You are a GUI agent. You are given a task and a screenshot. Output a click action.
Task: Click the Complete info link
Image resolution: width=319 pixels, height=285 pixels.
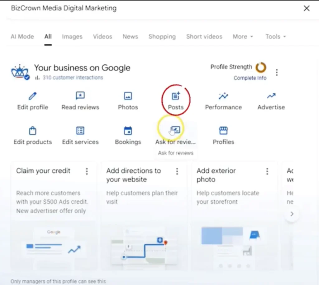[x=250, y=78]
